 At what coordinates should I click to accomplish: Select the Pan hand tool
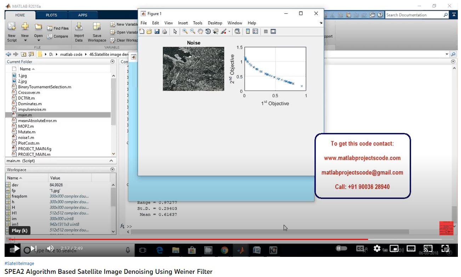(x=200, y=31)
